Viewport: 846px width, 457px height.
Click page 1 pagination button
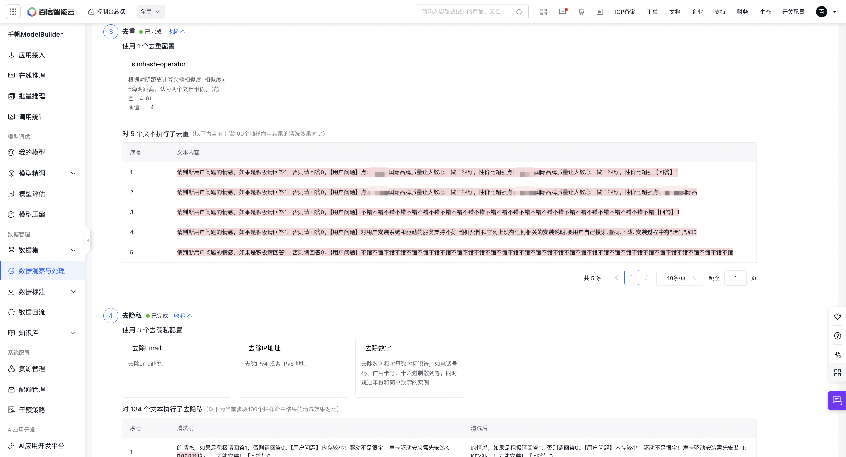coord(631,278)
